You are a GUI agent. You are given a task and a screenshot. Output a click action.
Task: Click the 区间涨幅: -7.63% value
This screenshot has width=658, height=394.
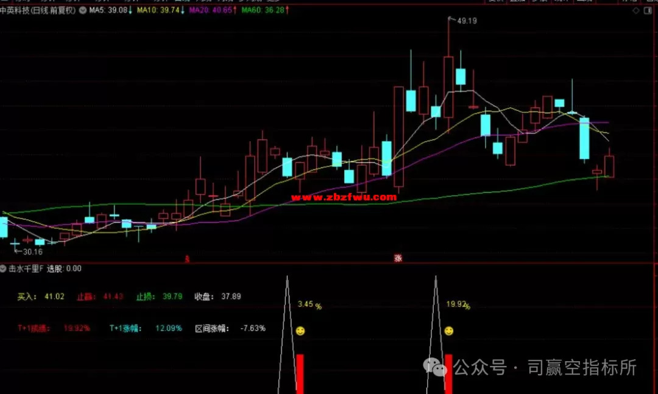click(x=230, y=328)
